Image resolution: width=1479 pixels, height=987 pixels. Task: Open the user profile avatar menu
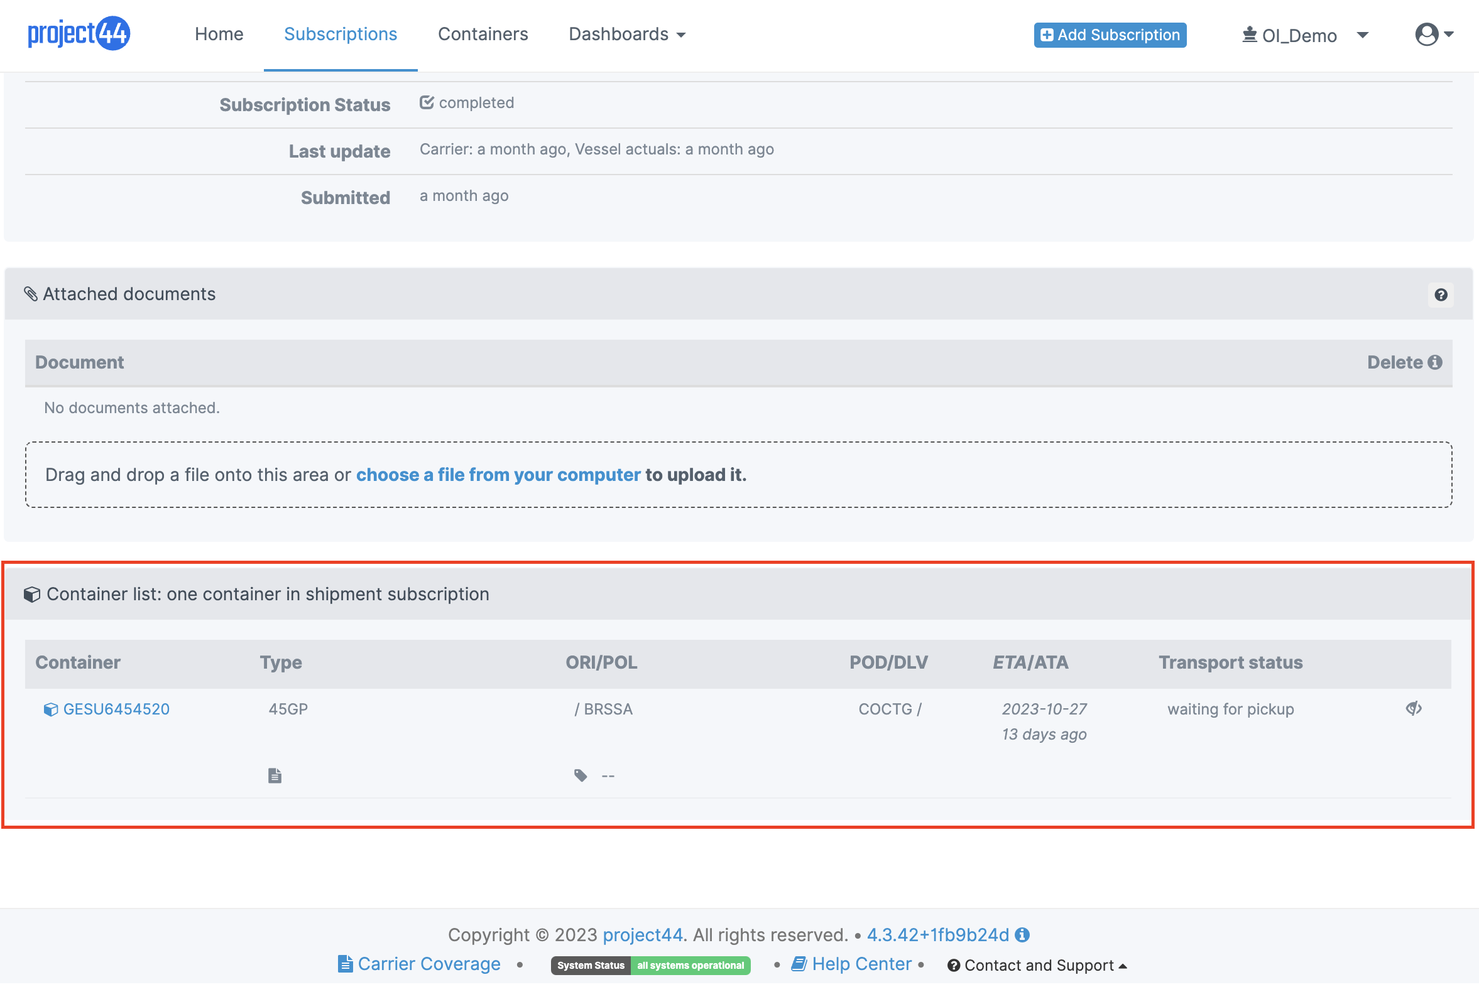point(1434,34)
